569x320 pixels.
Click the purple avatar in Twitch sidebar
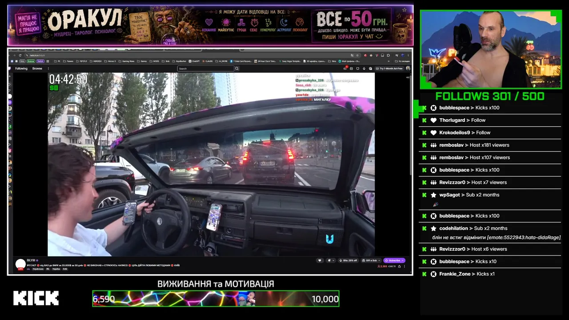(10, 103)
